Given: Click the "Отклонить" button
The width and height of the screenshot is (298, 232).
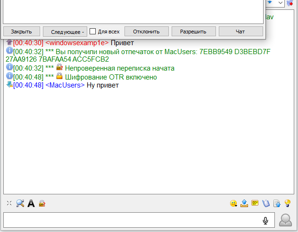Looking at the screenshot, I should click(146, 32).
